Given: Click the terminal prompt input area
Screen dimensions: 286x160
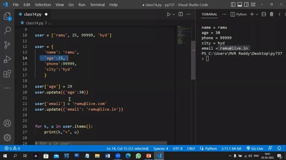Looking at the screenshot, I should click(207, 59).
